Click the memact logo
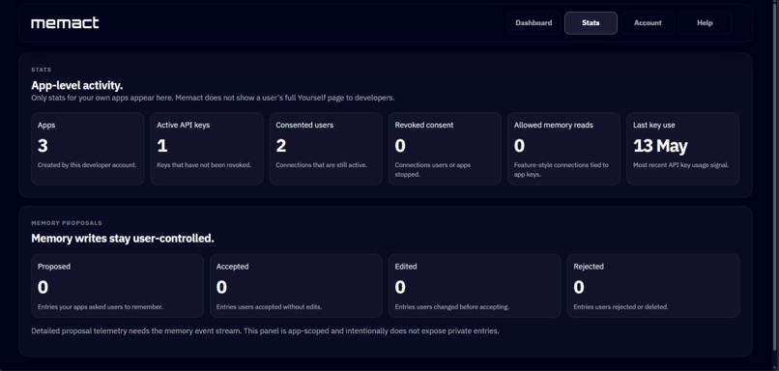The height and width of the screenshot is (371, 779). [x=65, y=23]
